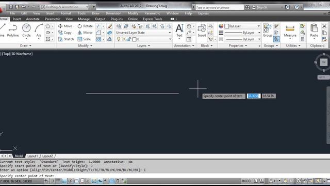Expand the Modify panel
The width and height of the screenshot is (330, 186).
pyautogui.click(x=85, y=45)
